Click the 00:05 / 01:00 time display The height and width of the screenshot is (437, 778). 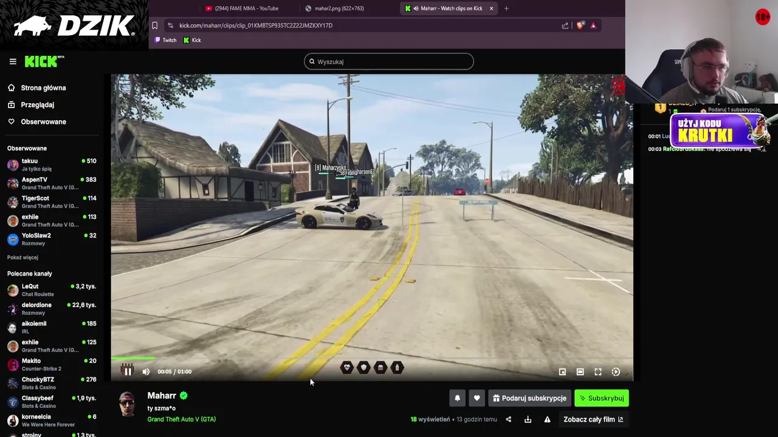click(174, 371)
